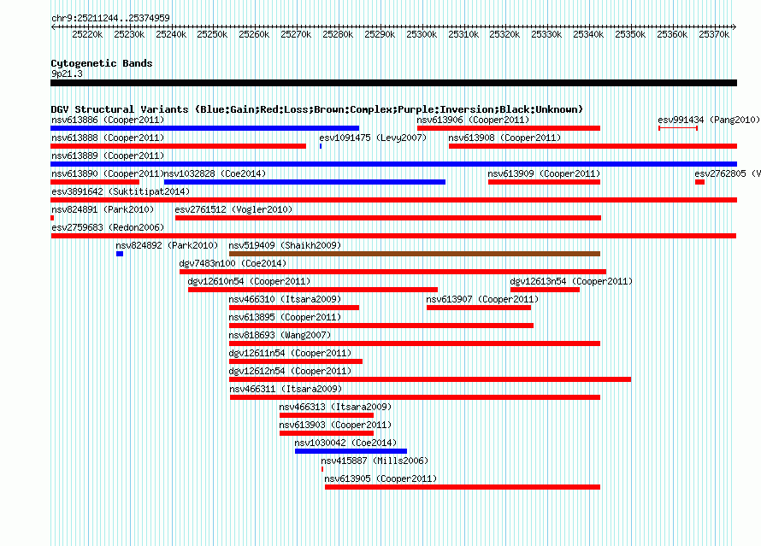
Task: Select the red dgv12613n54 loss bar
Action: [545, 290]
